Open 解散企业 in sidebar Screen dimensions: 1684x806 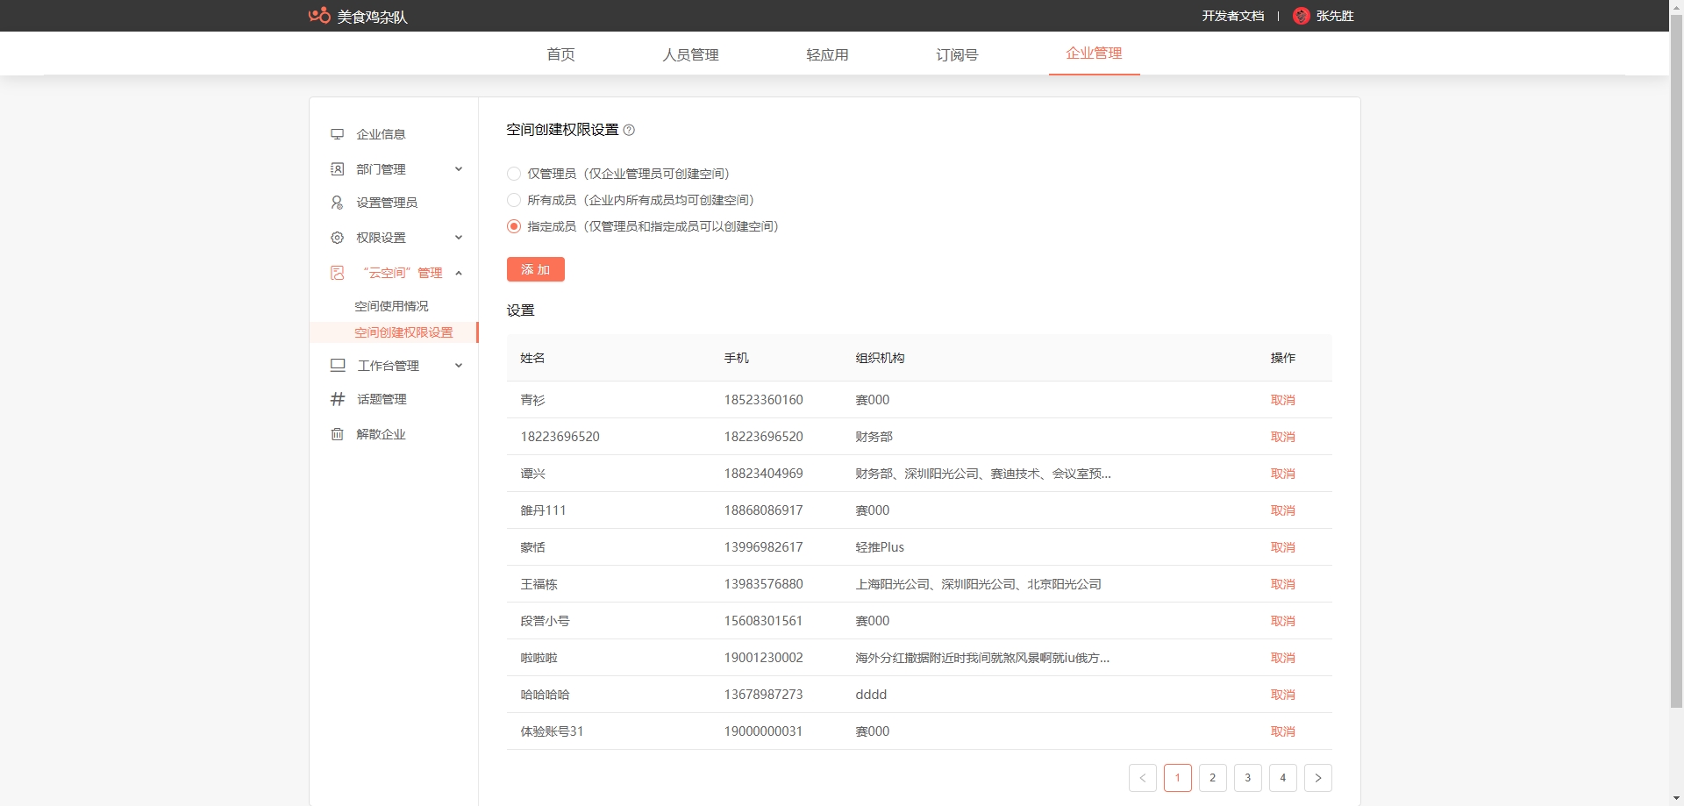[381, 434]
